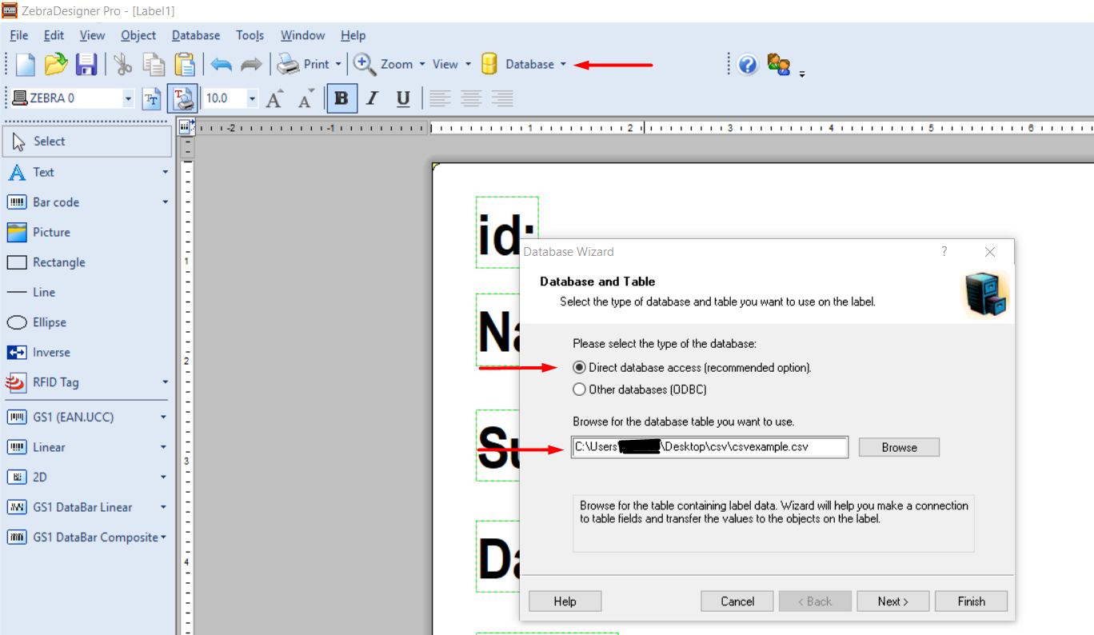Choose the Ellipse drawing tool
This screenshot has height=635, width=1094.
point(49,322)
